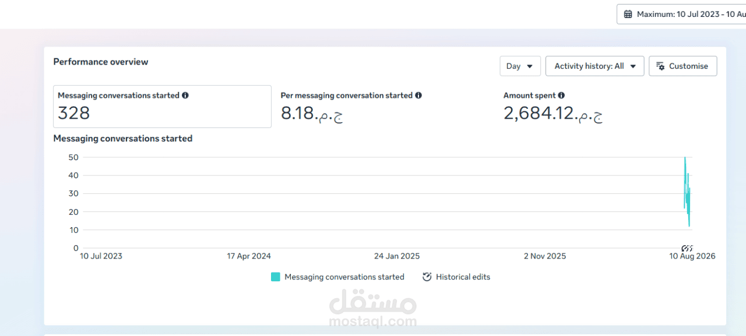This screenshot has width=746, height=336.
Task: Select the Messaging conversations started metric card
Action: [162, 107]
